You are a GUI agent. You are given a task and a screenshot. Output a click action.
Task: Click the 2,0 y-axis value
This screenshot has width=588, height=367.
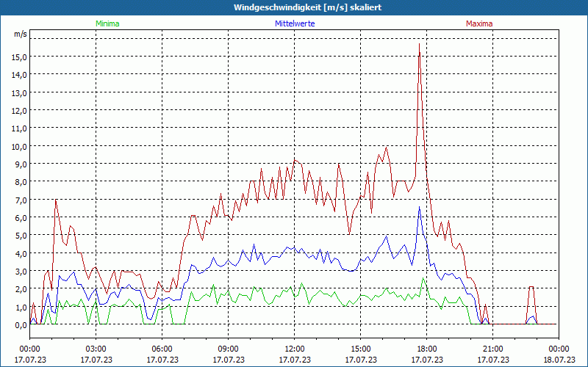pos(22,289)
